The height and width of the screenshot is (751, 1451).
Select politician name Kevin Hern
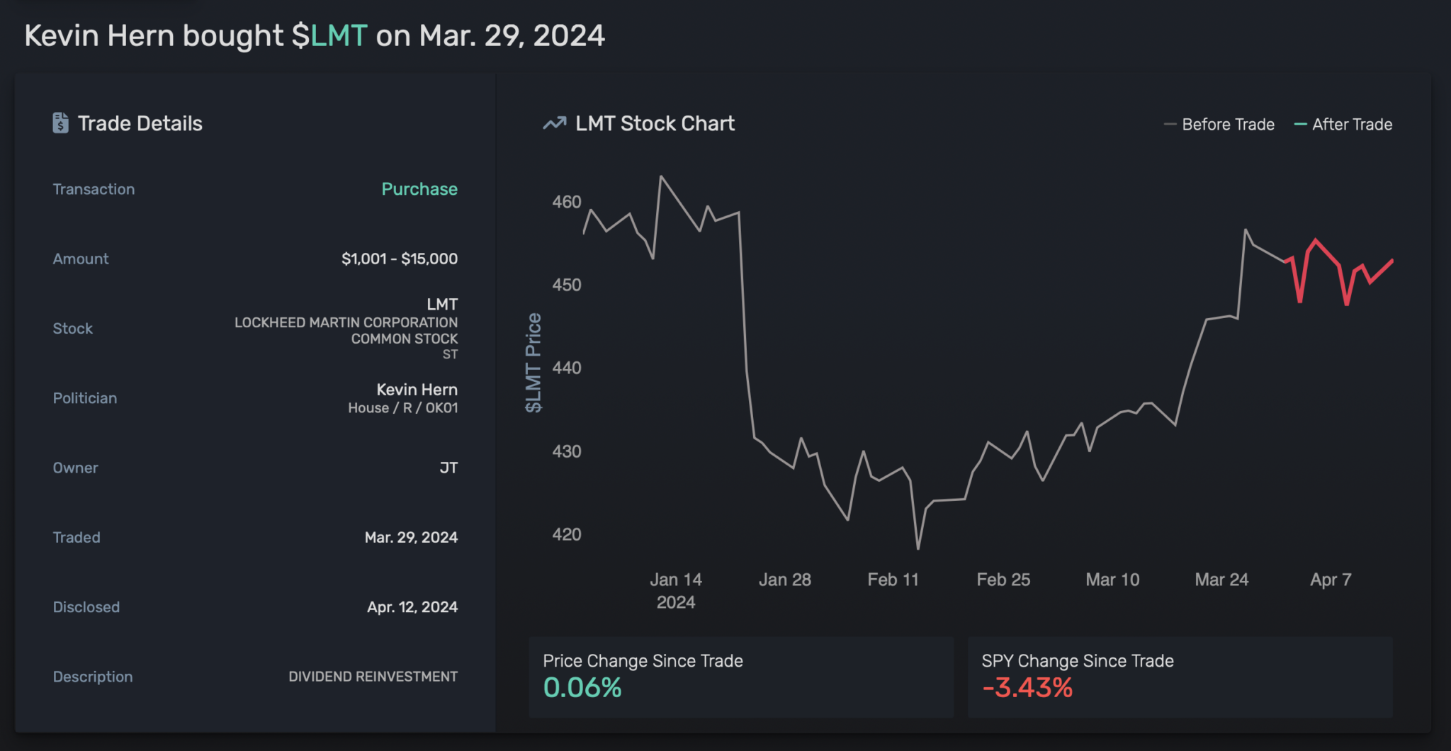[417, 389]
